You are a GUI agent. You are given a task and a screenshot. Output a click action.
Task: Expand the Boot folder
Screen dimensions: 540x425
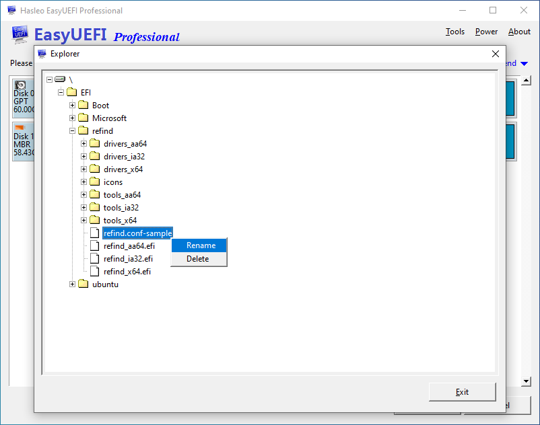[x=72, y=105]
